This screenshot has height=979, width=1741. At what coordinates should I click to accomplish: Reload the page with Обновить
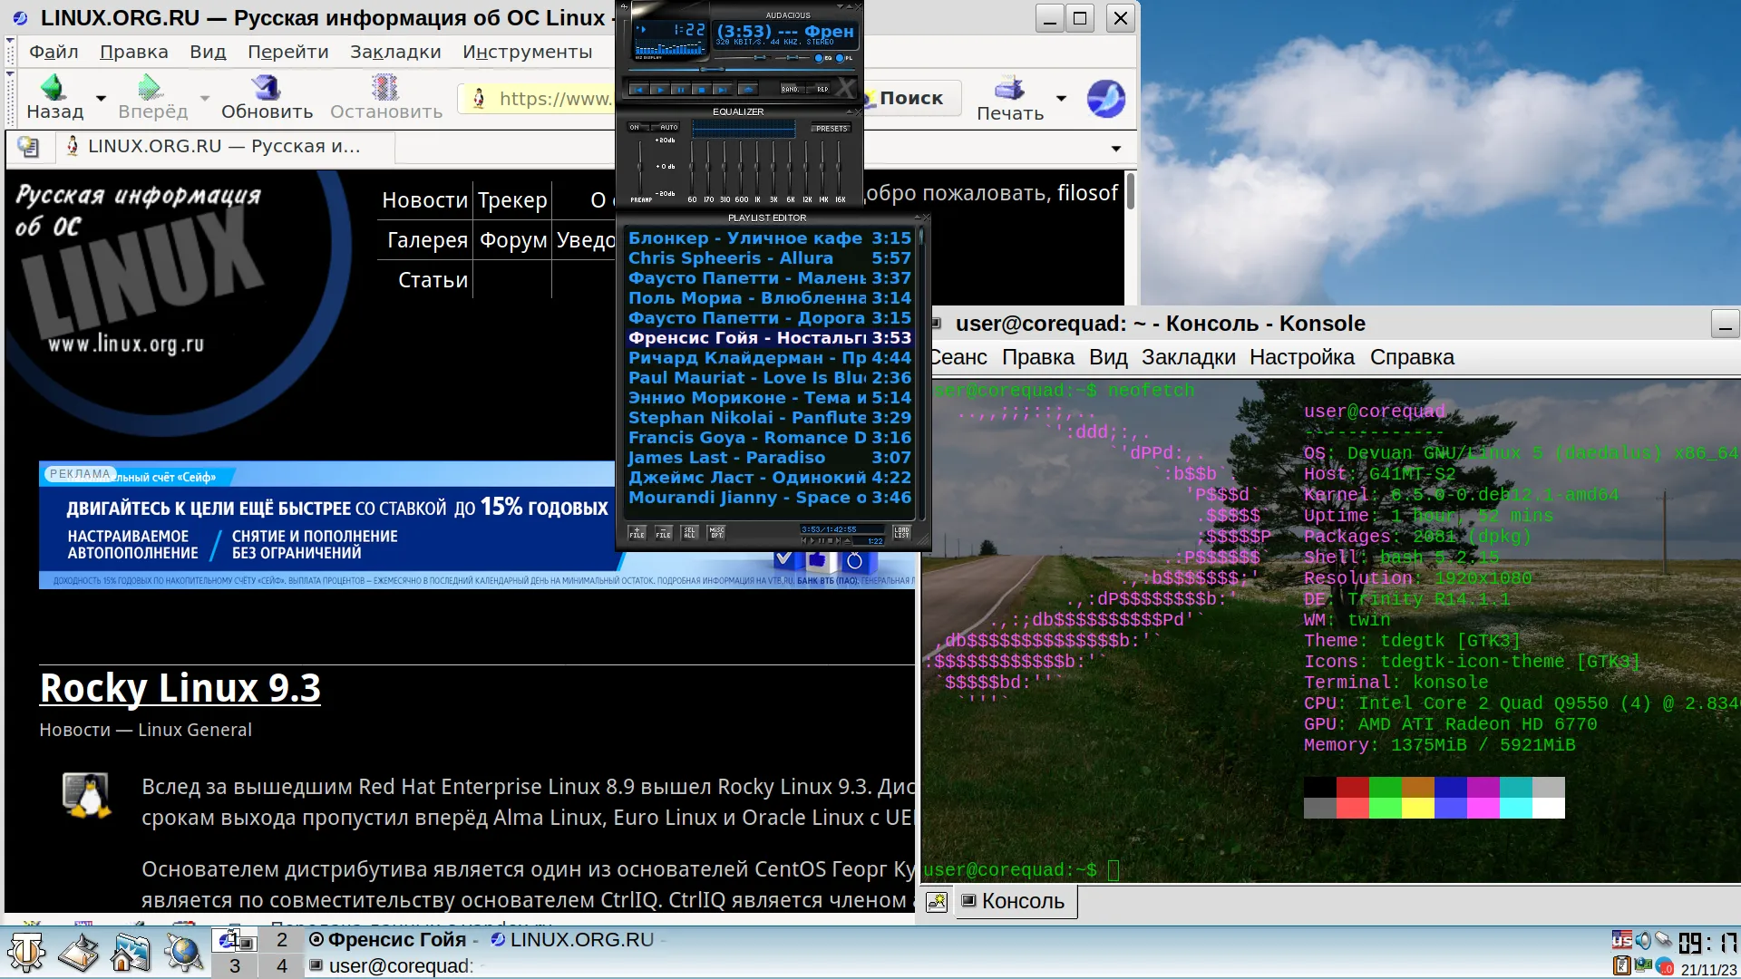(267, 97)
